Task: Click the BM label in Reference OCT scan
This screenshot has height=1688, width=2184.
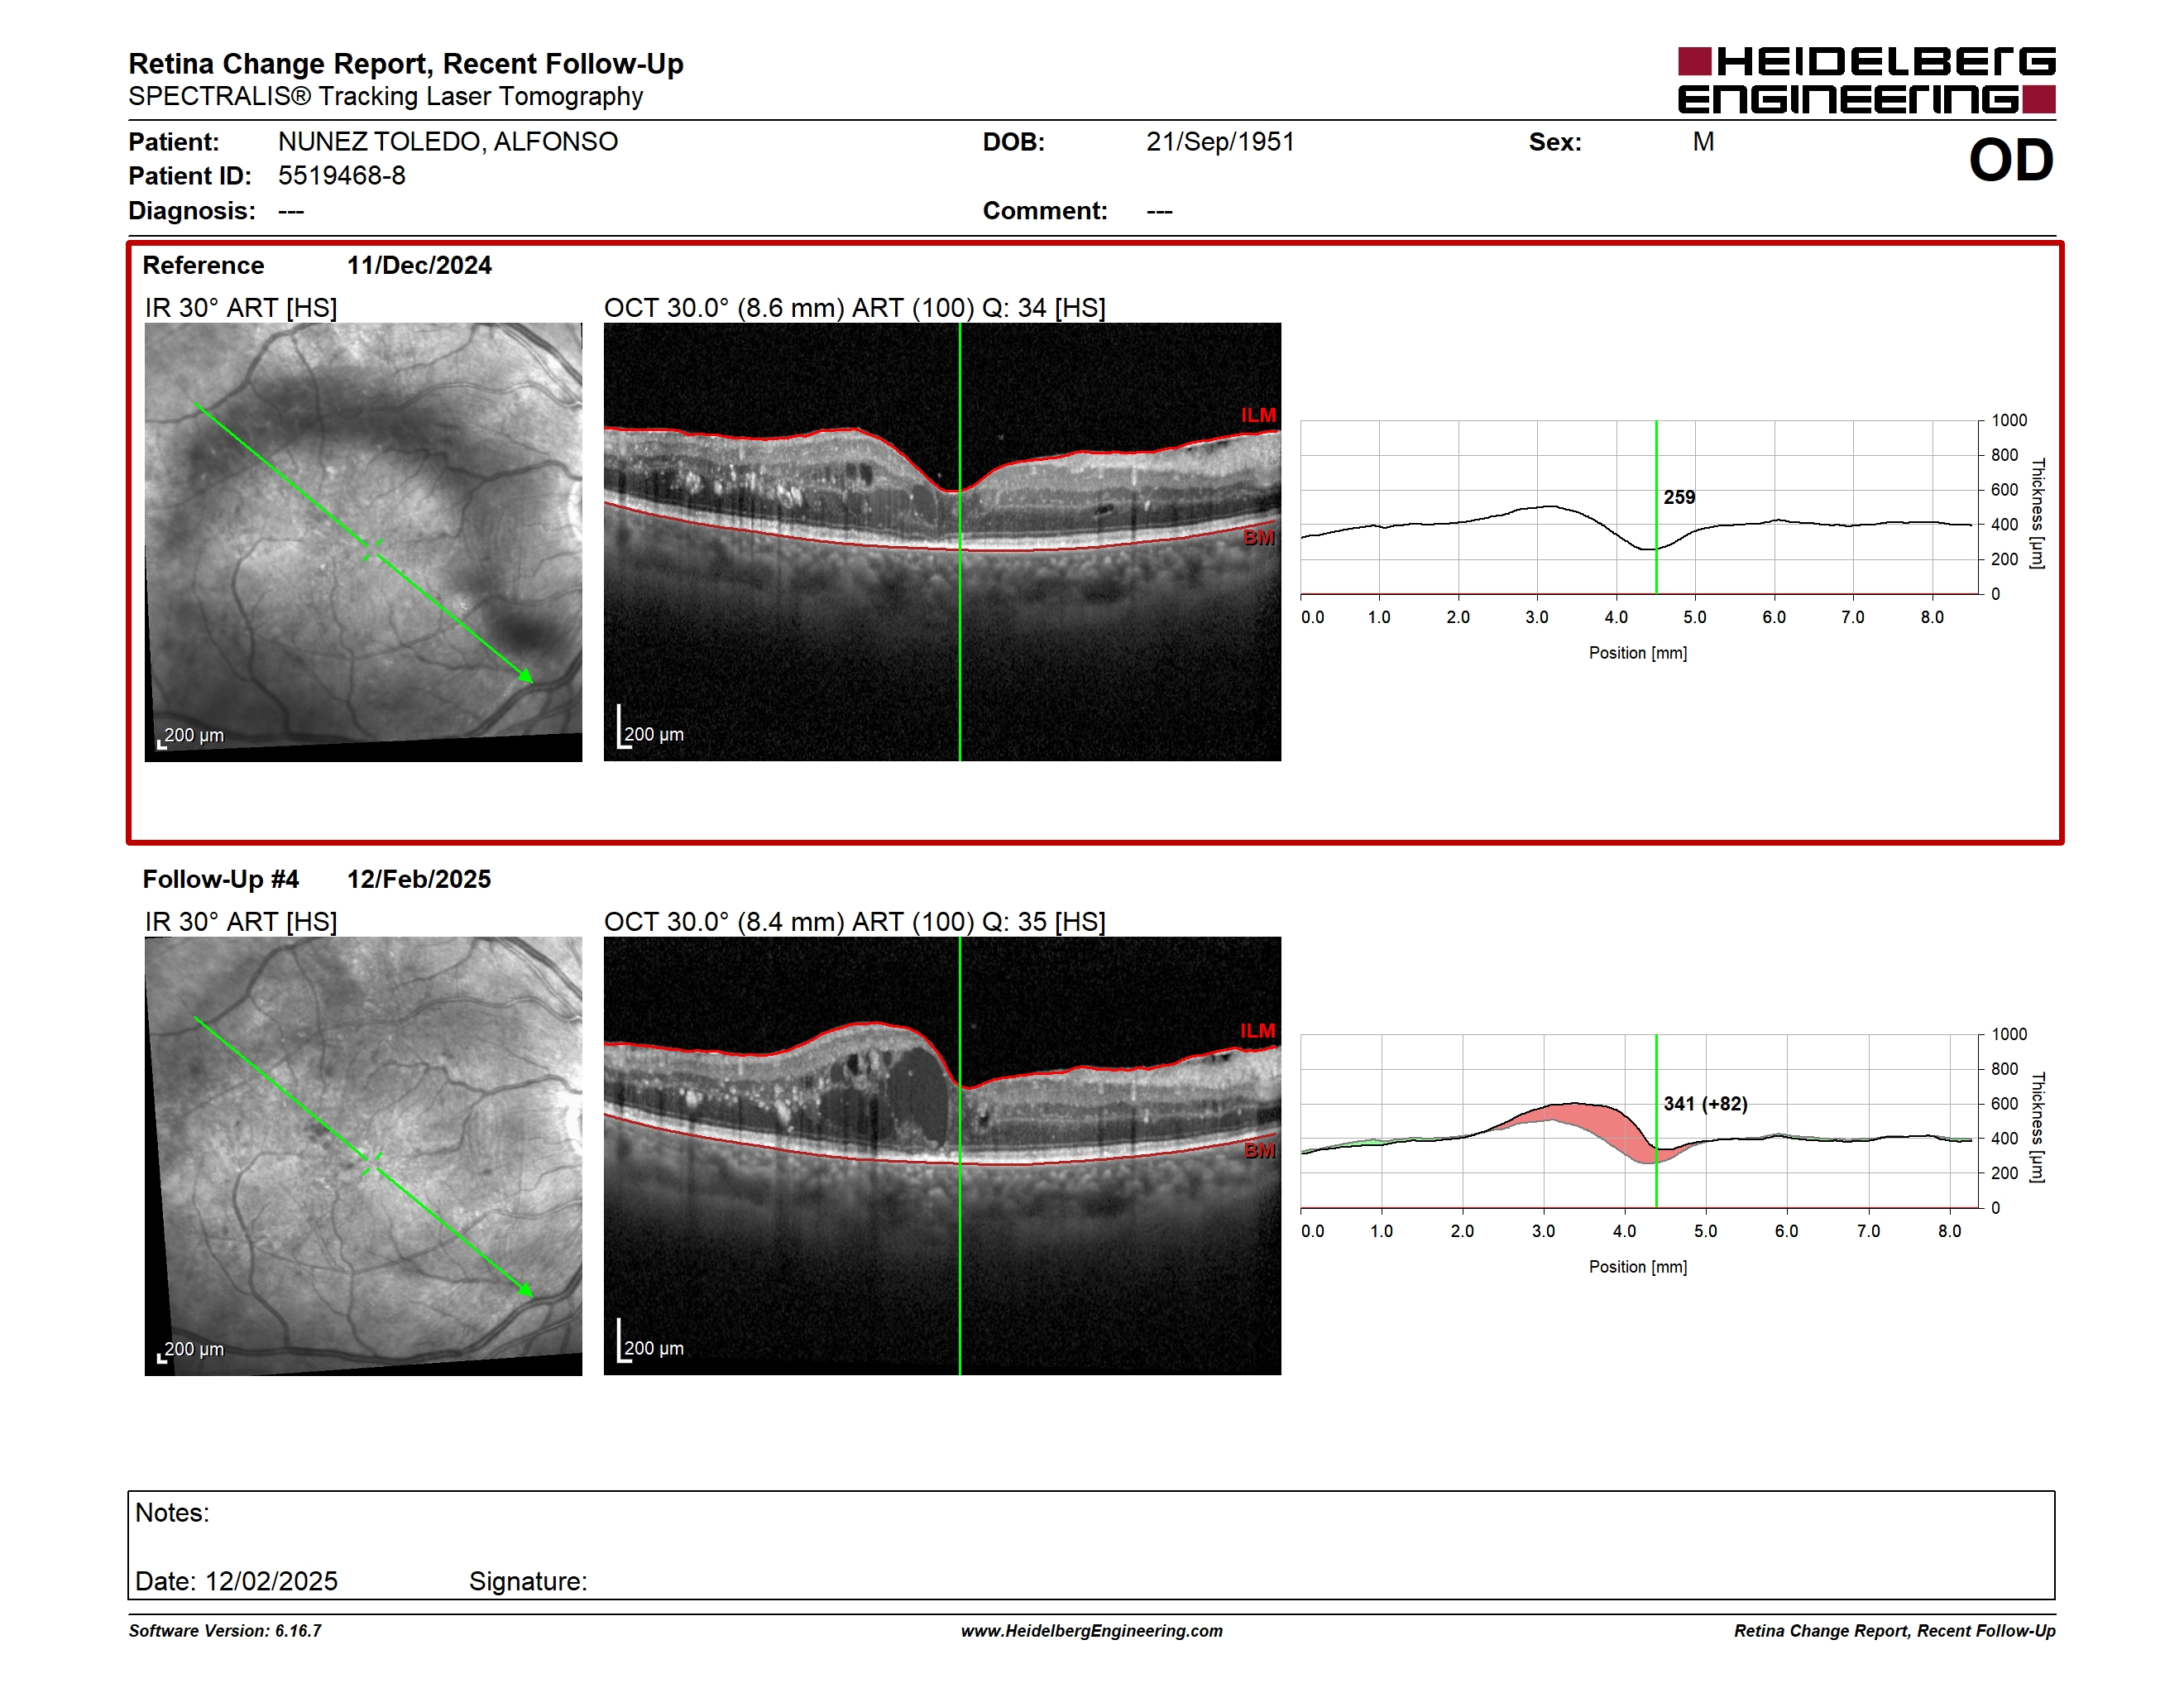Action: [1259, 537]
